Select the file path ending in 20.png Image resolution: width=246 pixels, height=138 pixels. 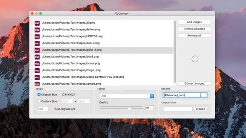68,23
